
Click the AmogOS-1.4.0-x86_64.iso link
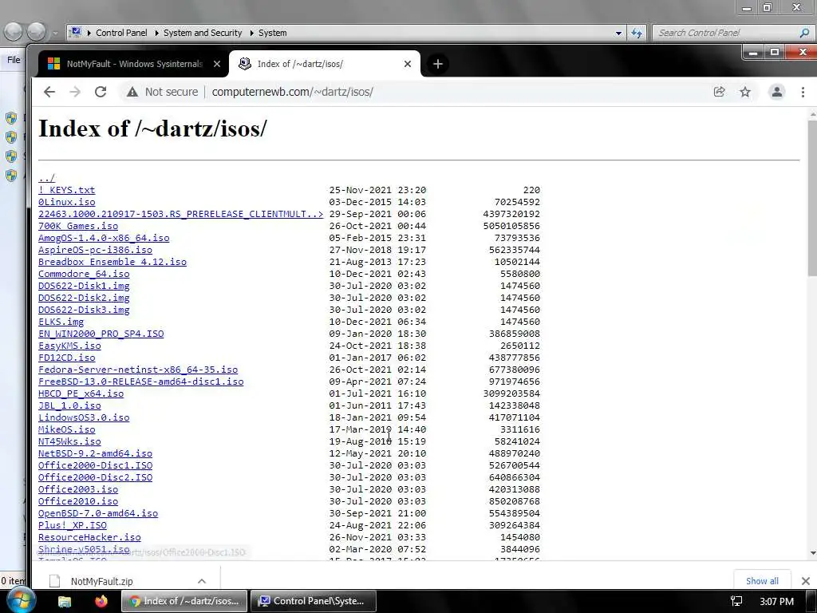pyautogui.click(x=104, y=238)
